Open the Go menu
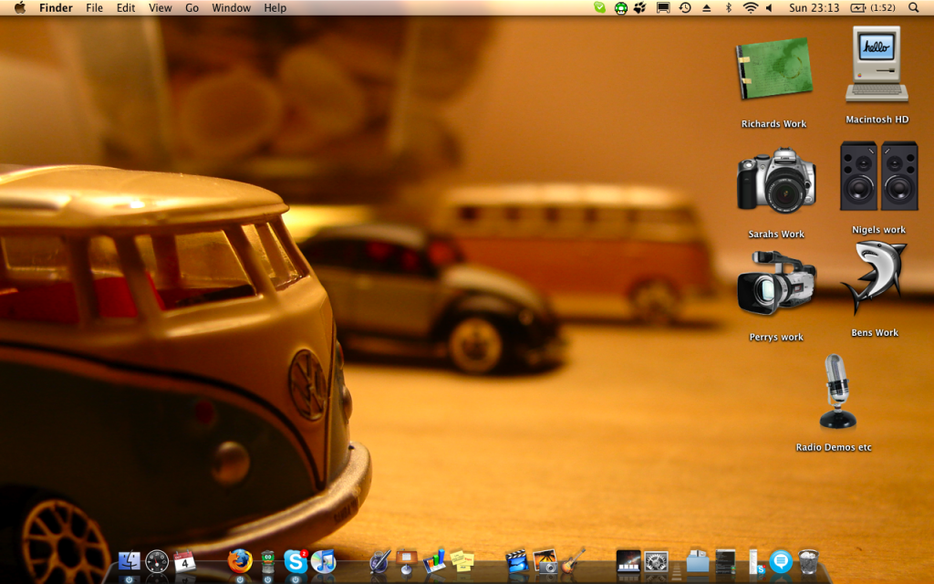 (192, 7)
